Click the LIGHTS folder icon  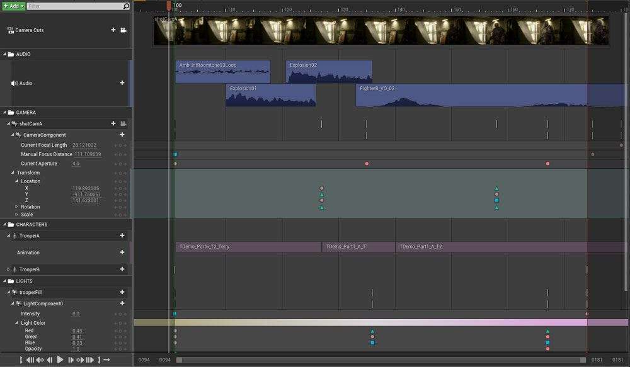point(11,281)
